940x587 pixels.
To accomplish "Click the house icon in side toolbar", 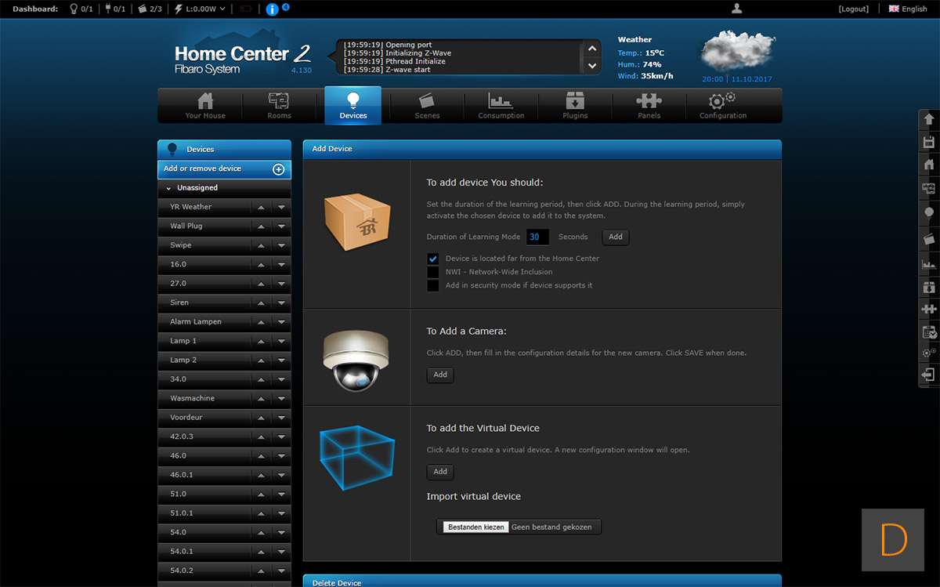I will 929,165.
